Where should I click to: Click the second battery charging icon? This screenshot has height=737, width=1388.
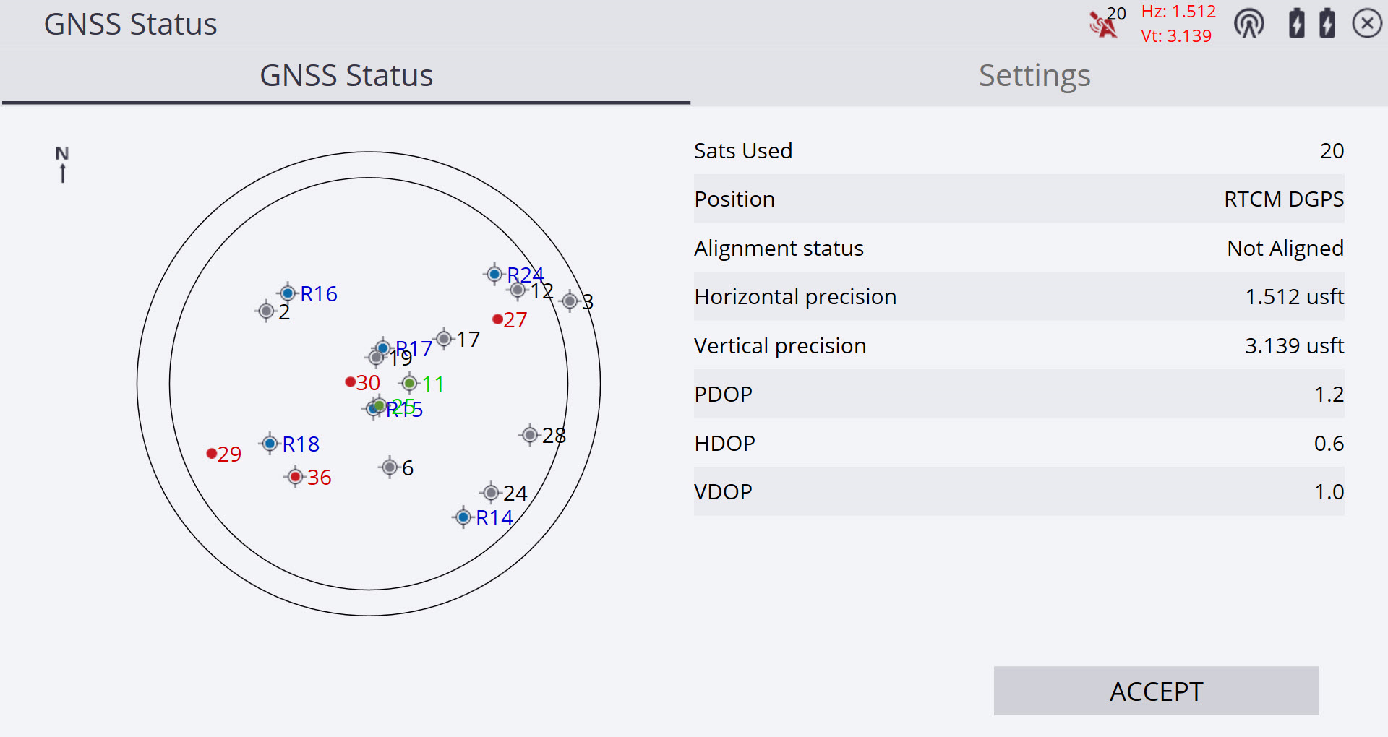[1327, 23]
